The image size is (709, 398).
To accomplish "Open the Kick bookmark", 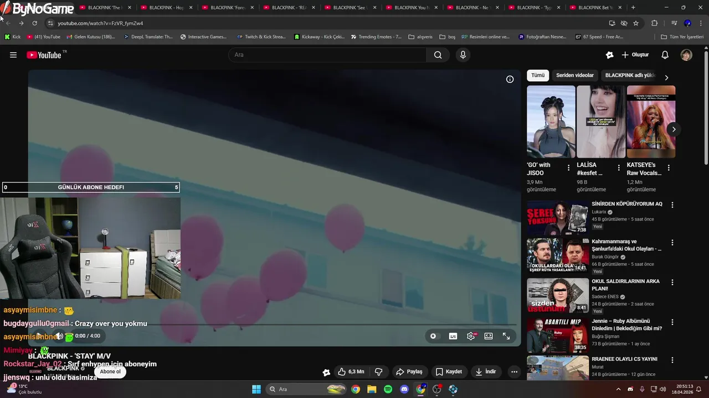I will tap(13, 37).
